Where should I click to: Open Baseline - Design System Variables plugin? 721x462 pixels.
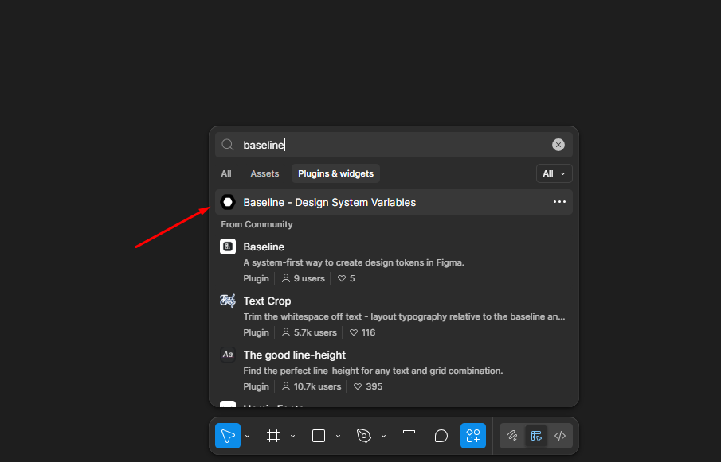329,202
